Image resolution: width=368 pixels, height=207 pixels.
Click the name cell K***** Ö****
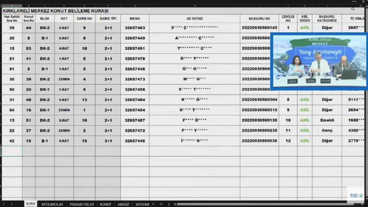(195, 100)
